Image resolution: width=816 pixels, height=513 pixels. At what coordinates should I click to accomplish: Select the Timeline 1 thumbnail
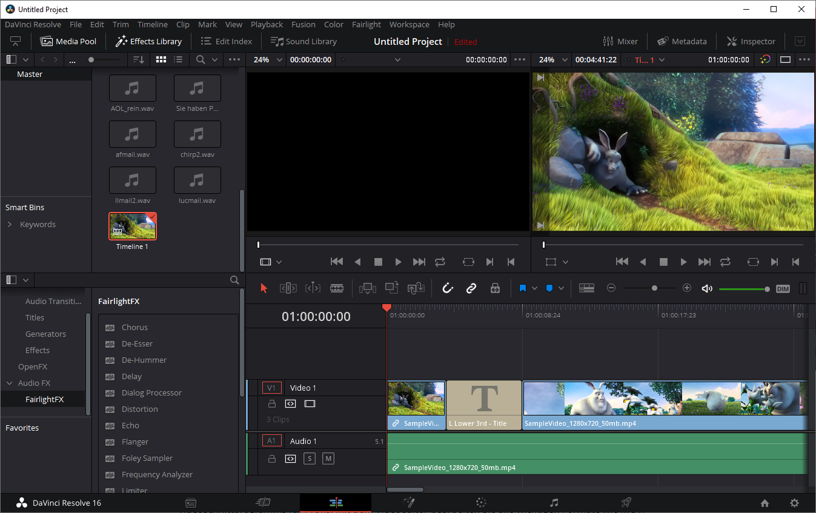pos(133,226)
